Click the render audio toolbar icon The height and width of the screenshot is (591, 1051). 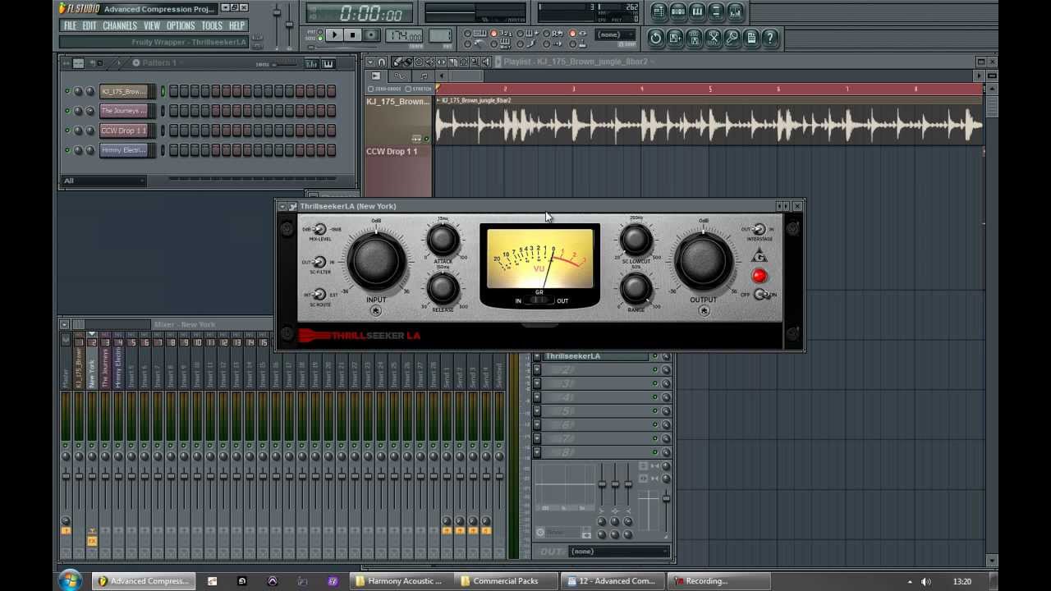pyautogui.click(x=694, y=38)
